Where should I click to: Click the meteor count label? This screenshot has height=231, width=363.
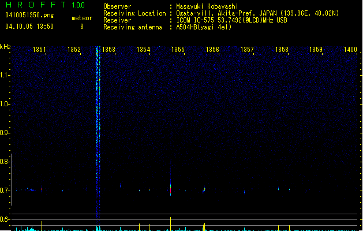pos(82,18)
